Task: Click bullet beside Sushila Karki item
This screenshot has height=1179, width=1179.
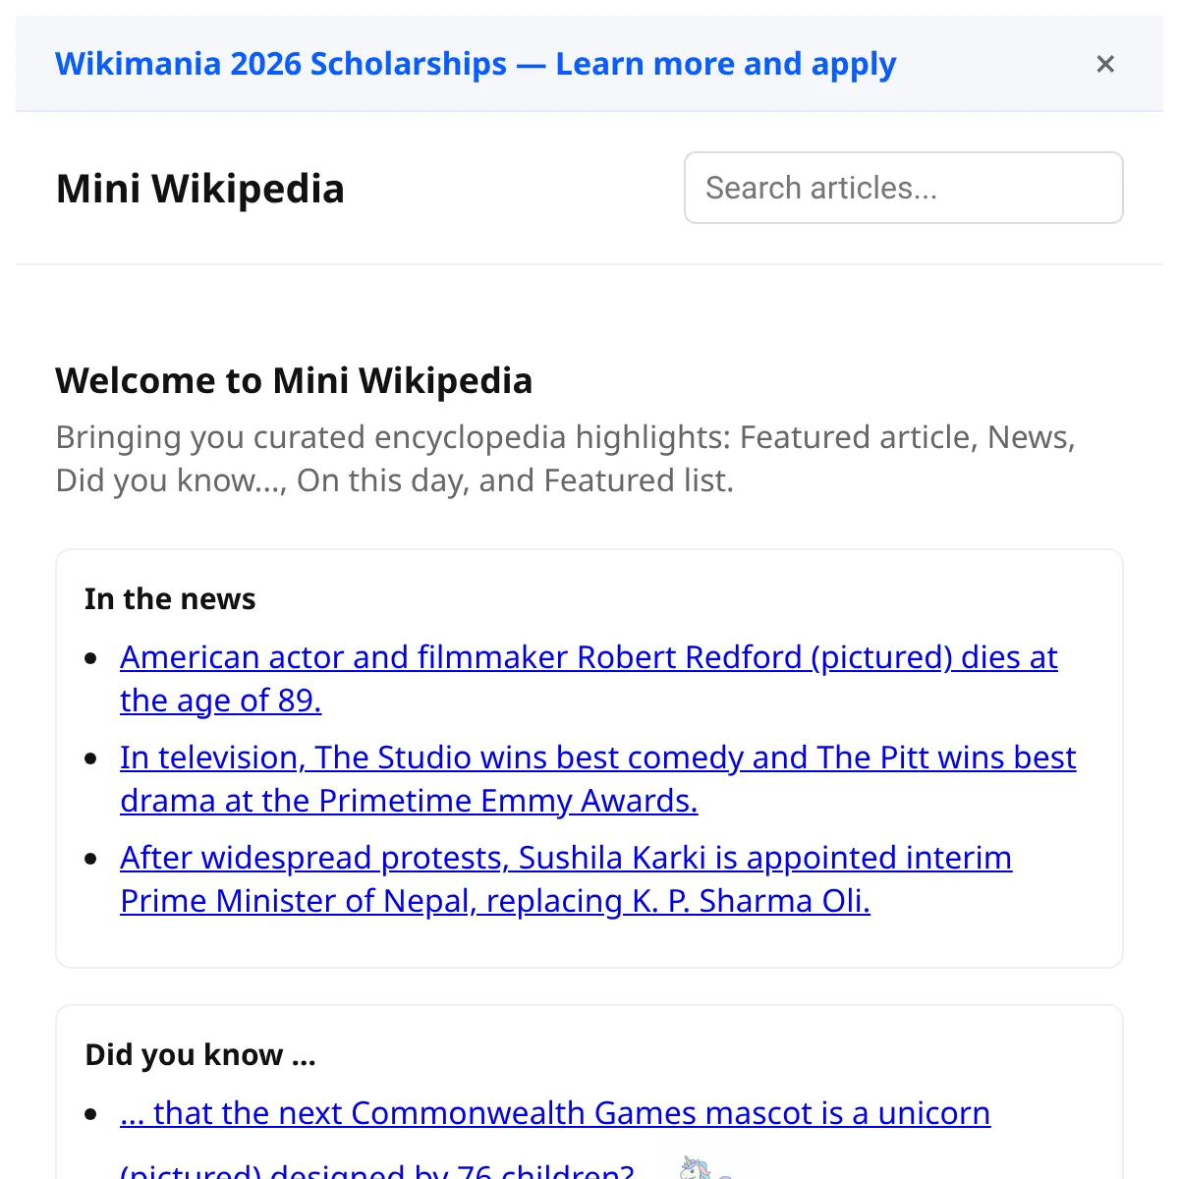Action: 91,859
